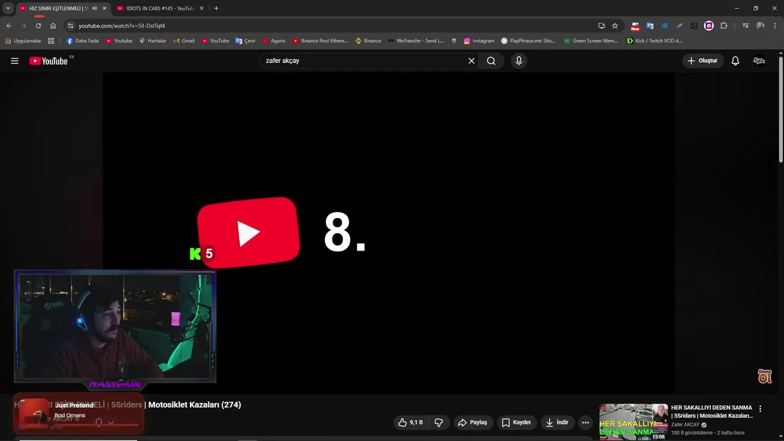Open the WeTransfer - Send L... bookmark
784x441 pixels.
click(x=415, y=41)
